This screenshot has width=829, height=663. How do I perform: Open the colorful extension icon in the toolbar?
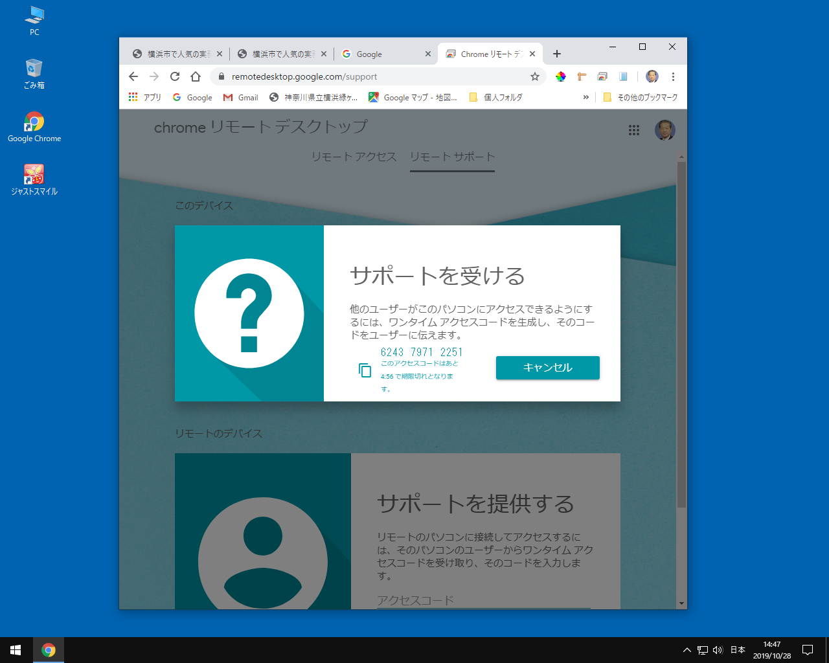pyautogui.click(x=561, y=76)
